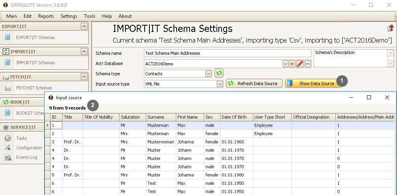This screenshot has width=397, height=195.
Task: Click the description scrollbar up arrow
Action: pos(391,53)
